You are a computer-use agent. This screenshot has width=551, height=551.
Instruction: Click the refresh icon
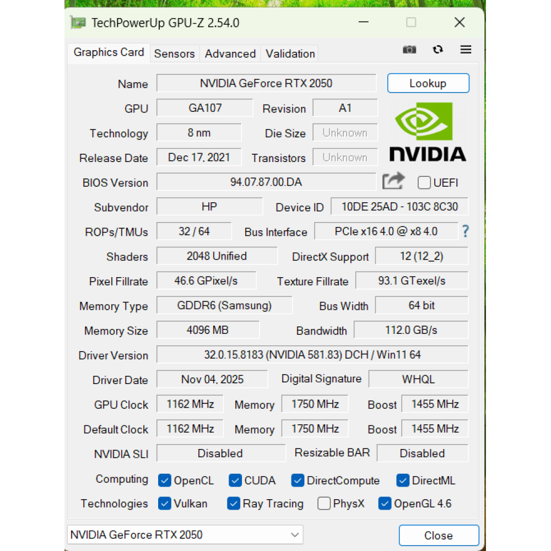tap(437, 50)
